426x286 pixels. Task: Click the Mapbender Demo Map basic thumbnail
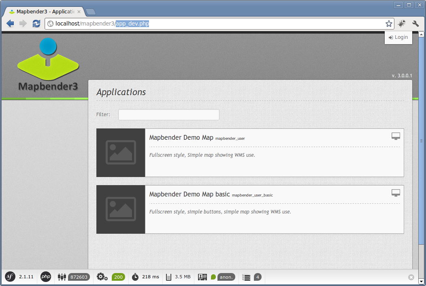tap(121, 209)
